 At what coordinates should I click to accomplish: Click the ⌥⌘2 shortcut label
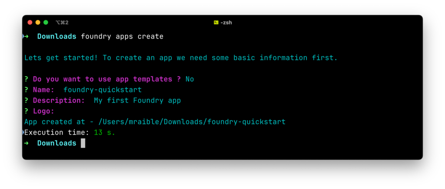62,23
